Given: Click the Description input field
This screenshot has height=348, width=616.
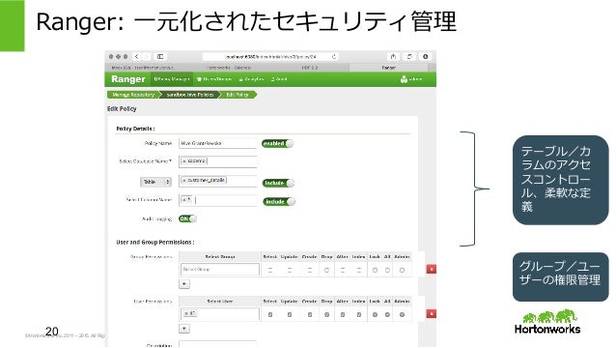Looking at the screenshot, I should (x=217, y=344).
